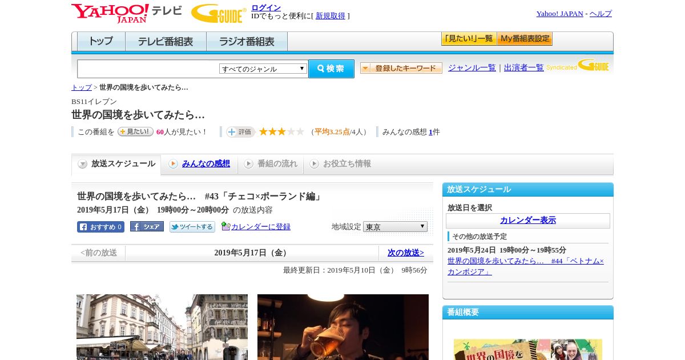
Task: Click the 世界の国境を program banner image
Action: pos(528,349)
